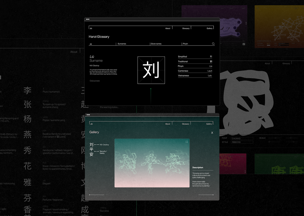
Task: Go to the next gallery item via the bottom-right line
Action: [x=206, y=195]
